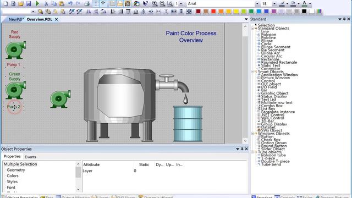
Task: Open the zoom factor dropdown
Action: click(181, 4)
